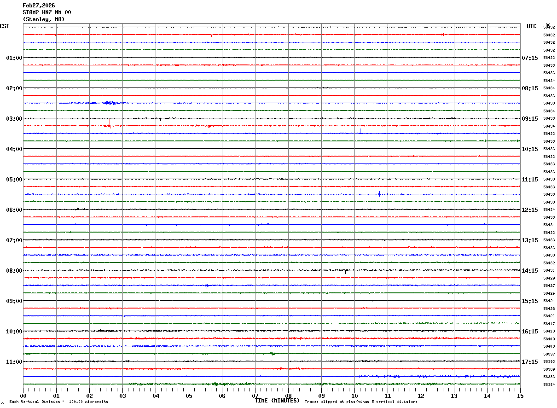
Task: Click the CST timezone label
Action: click(5, 26)
